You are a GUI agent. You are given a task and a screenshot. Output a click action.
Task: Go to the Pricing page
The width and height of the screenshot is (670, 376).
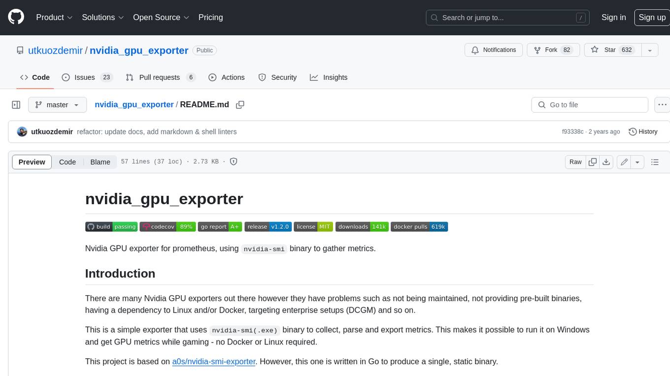click(210, 17)
